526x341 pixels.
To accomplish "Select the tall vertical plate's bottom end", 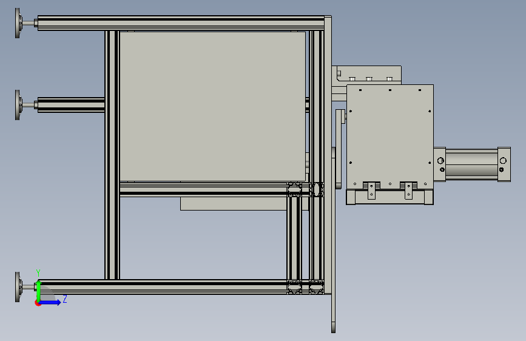I will tap(333, 327).
